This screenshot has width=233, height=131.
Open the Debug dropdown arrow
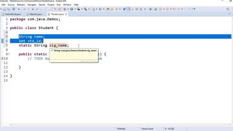tap(68, 9)
